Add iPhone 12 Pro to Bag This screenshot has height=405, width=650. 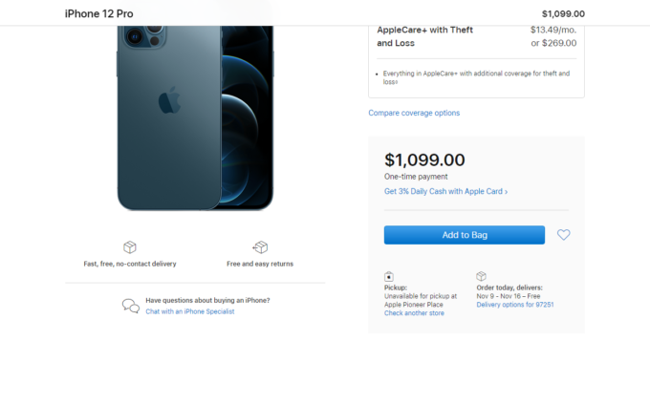point(465,235)
